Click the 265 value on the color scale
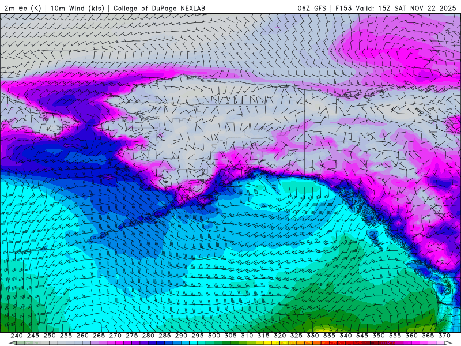 coord(99,336)
